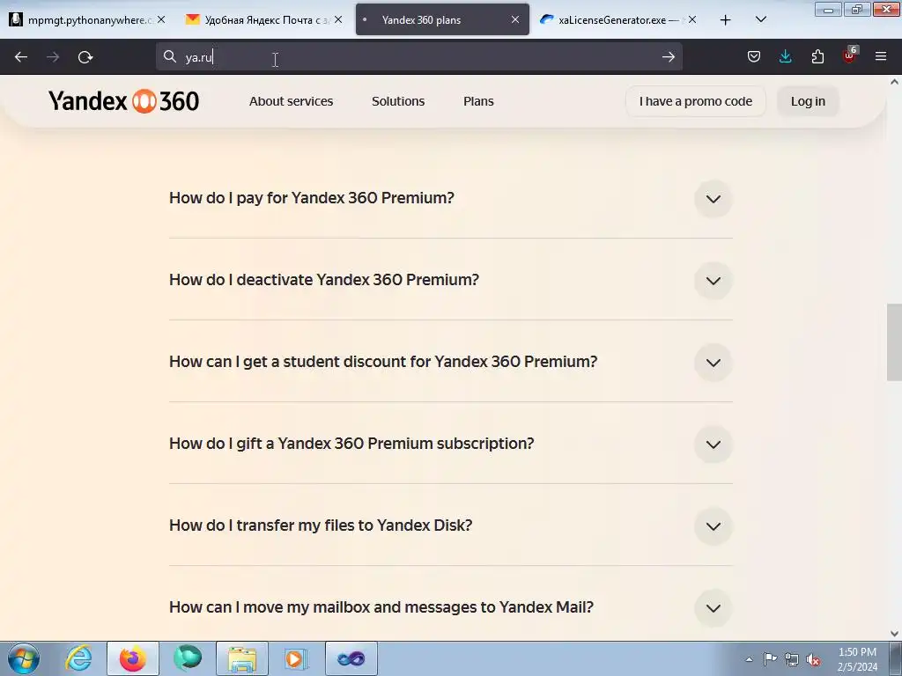This screenshot has width=902, height=676.
Task: Click the gift a Premium subscription question text
Action: pyautogui.click(x=351, y=444)
